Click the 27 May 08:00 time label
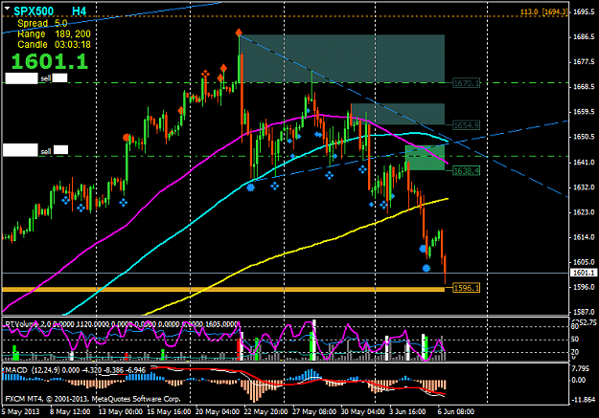Image resolution: width=599 pixels, height=418 pixels. [x=314, y=412]
